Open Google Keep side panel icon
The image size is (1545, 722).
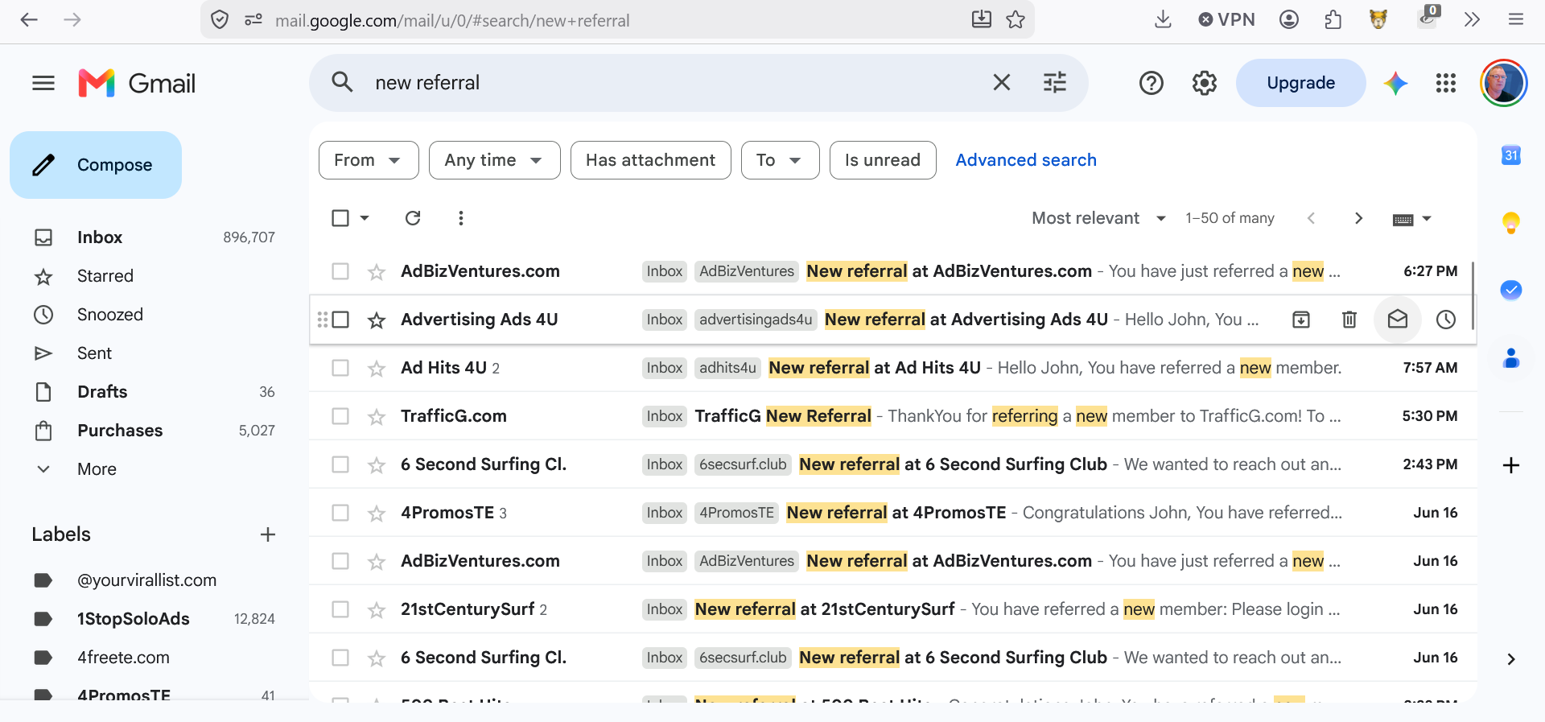1511,223
